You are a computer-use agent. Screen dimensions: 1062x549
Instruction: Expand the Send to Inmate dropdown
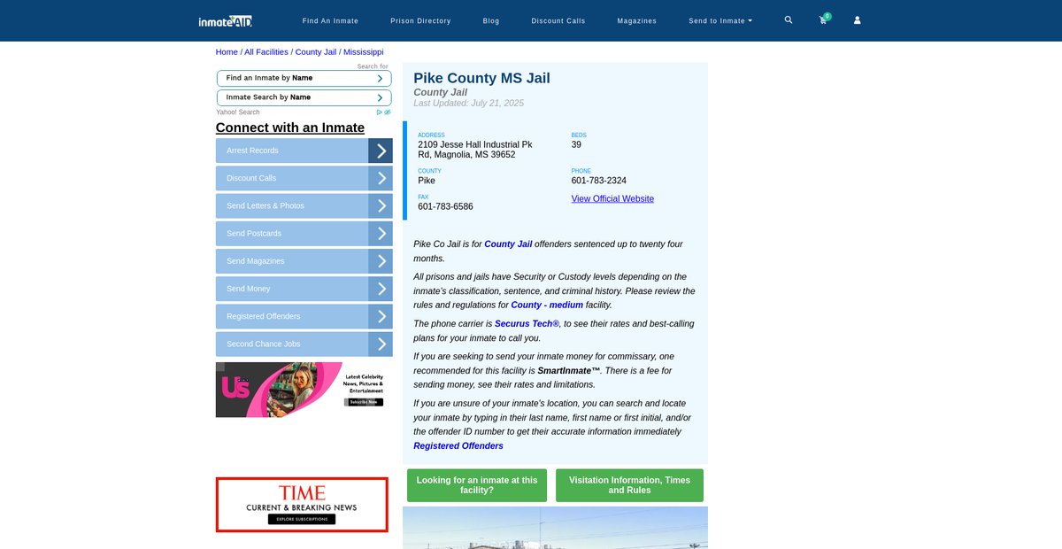click(720, 20)
